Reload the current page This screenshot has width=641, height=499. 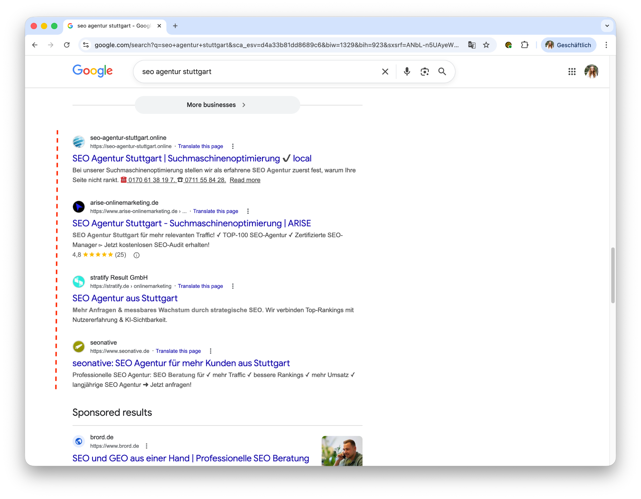click(x=67, y=45)
